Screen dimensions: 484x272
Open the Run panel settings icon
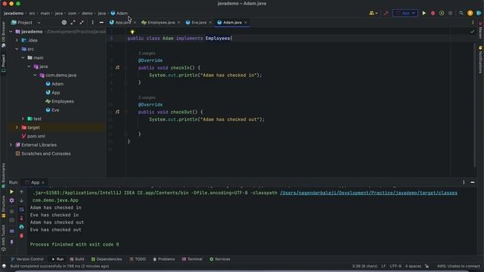pos(12,200)
